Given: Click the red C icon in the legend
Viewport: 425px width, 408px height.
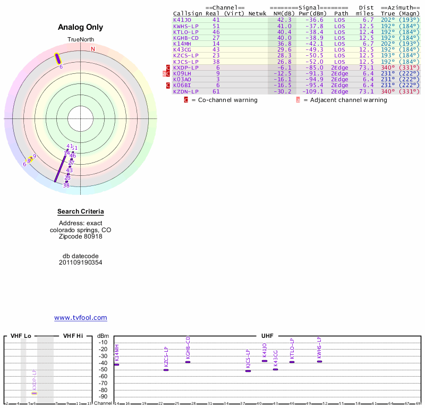Looking at the screenshot, I should click(x=186, y=100).
